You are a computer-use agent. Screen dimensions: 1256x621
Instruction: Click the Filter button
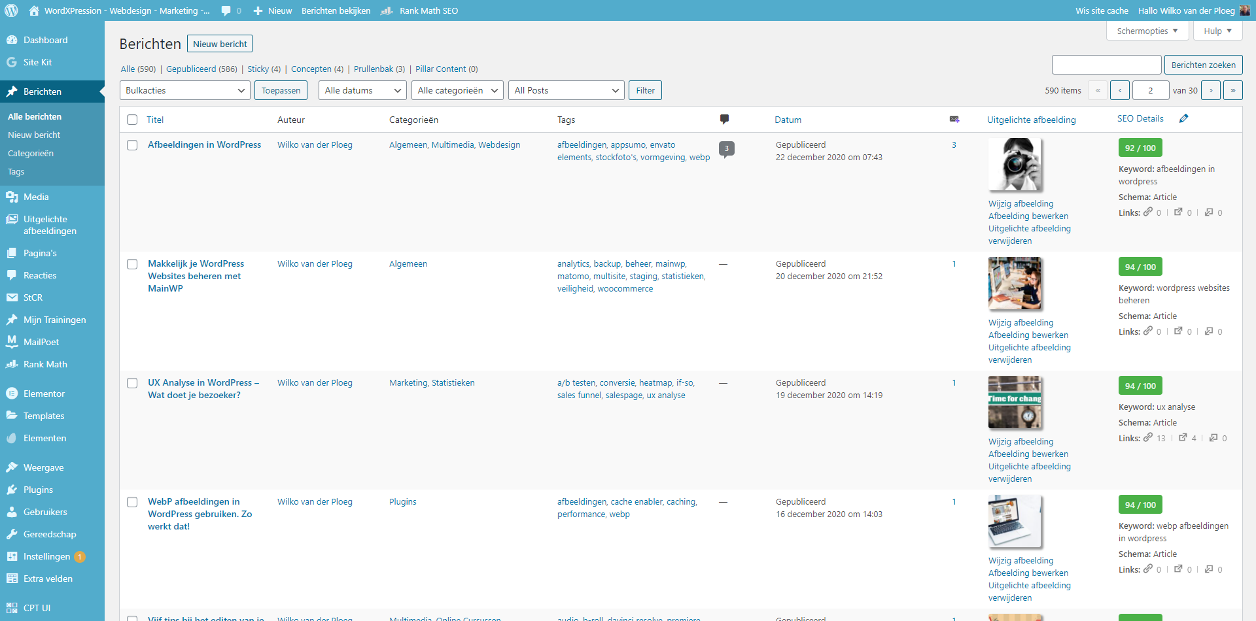pyautogui.click(x=646, y=90)
